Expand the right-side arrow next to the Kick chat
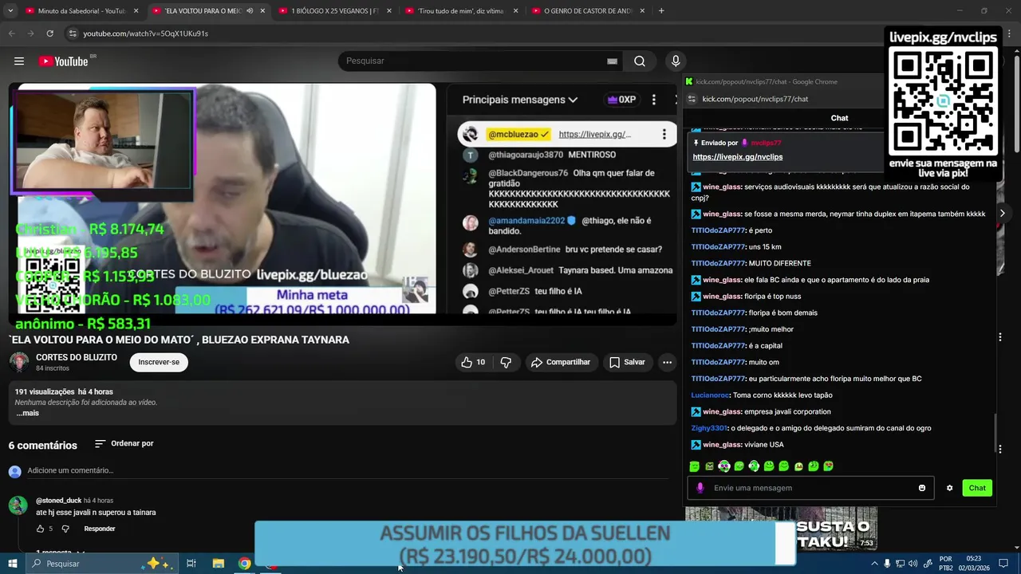This screenshot has height=574, width=1021. 1002,213
